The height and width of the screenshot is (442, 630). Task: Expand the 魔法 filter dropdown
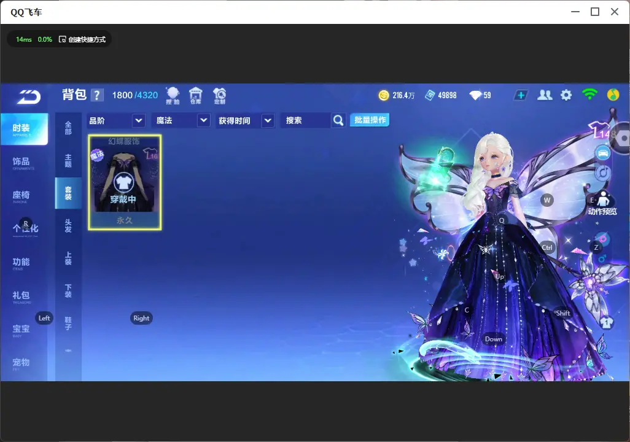(204, 120)
